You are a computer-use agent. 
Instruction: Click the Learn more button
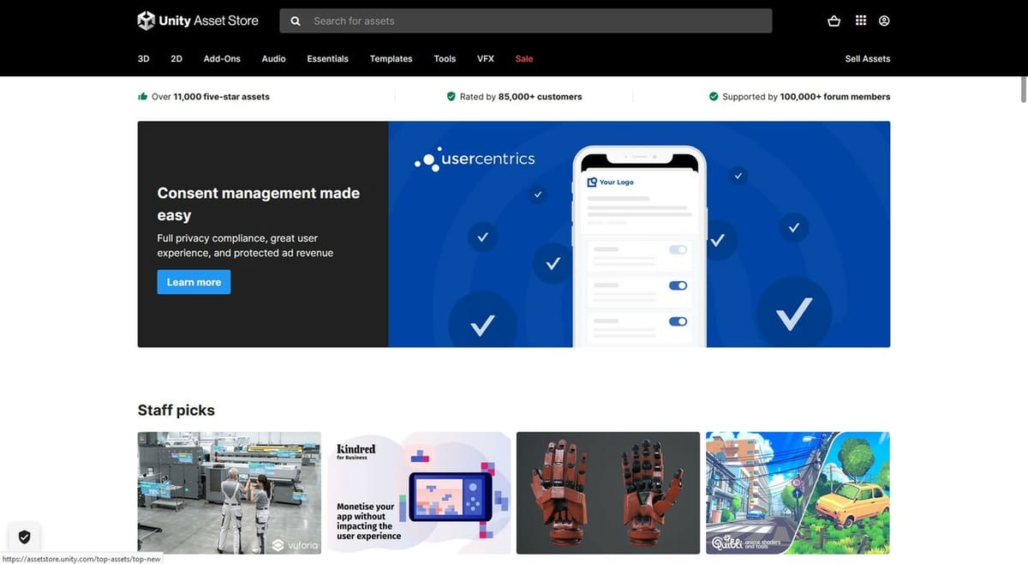click(194, 282)
